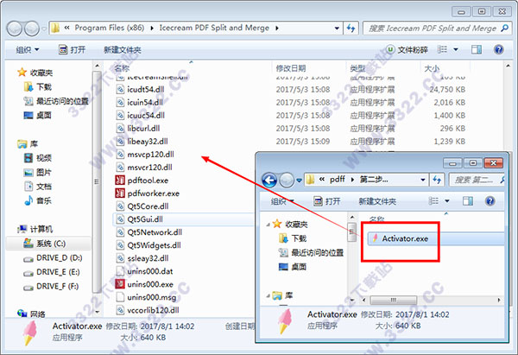Click 新建文件夹 in the pdff window toolbar
Screen dimensions: 518x355
pos(377,201)
